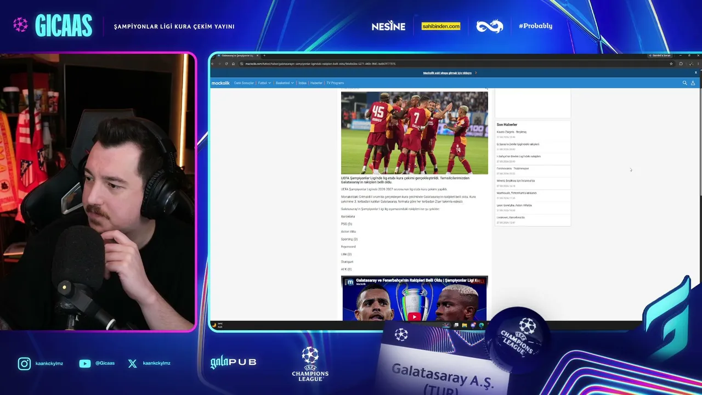The image size is (702, 395).
Task: Select the Galatasaray article browser tab
Action: [237, 55]
